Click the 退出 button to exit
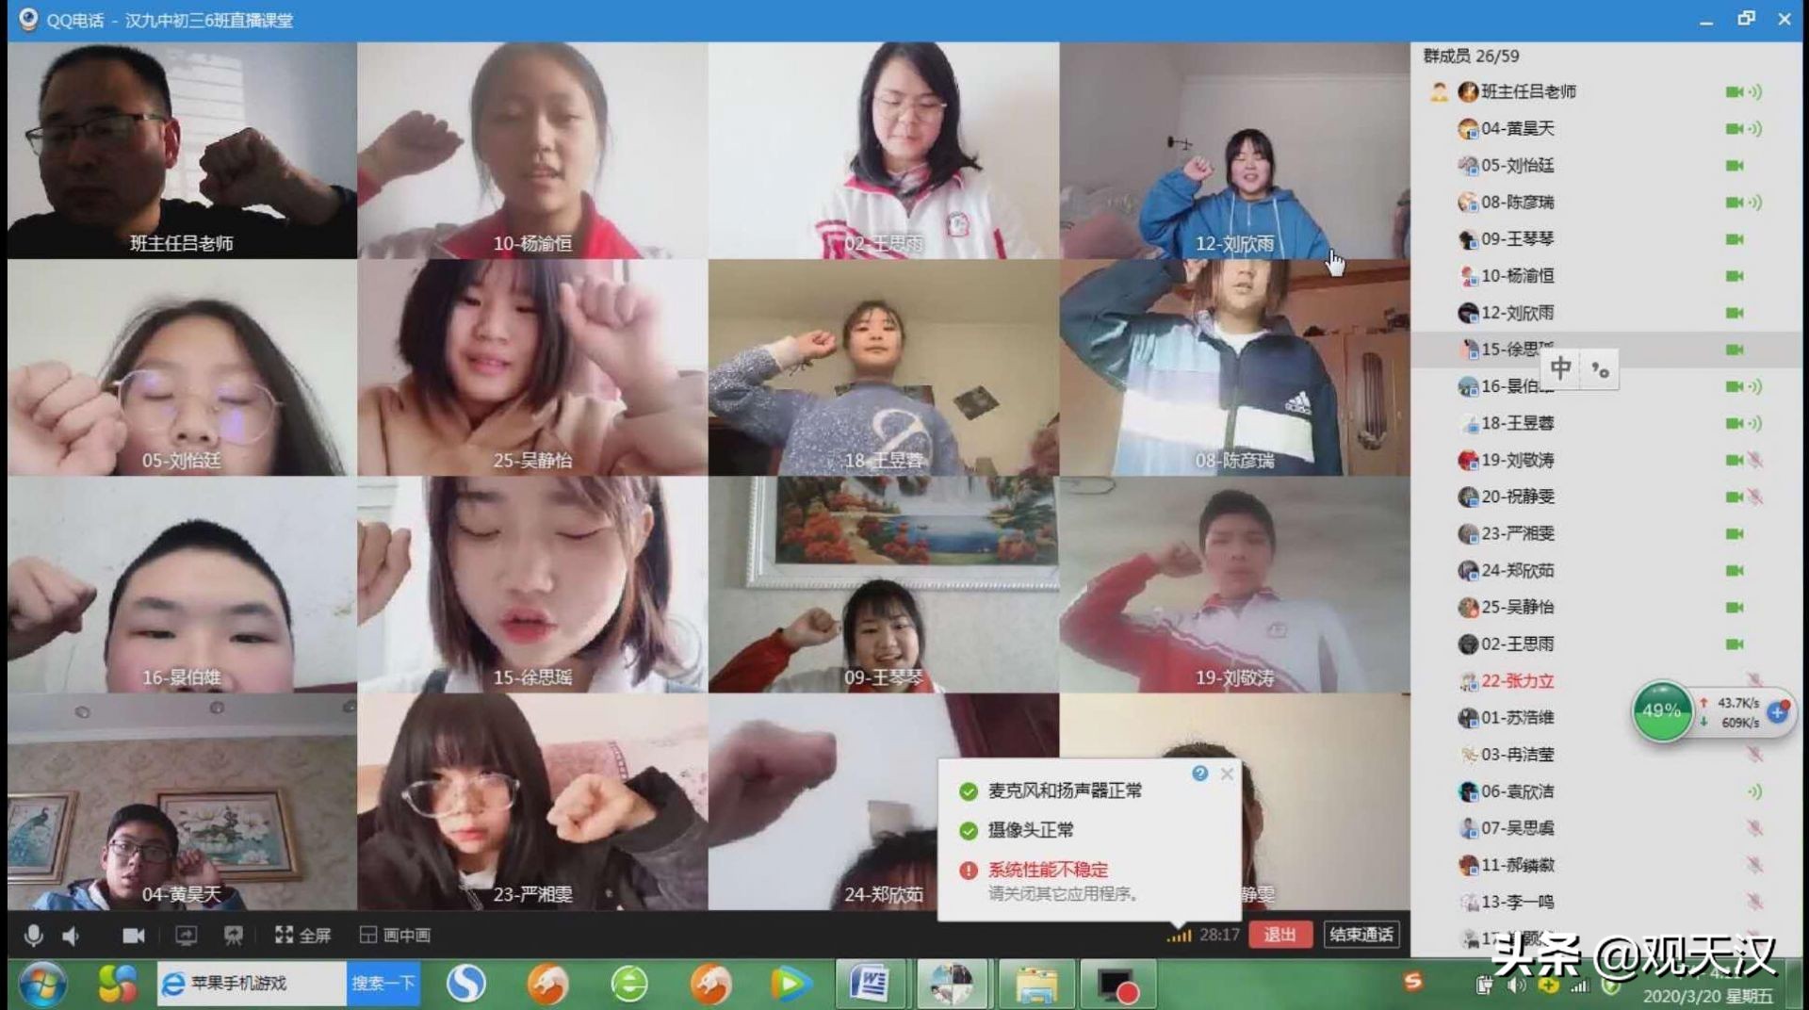Viewport: 1809px width, 1010px height. click(1280, 935)
